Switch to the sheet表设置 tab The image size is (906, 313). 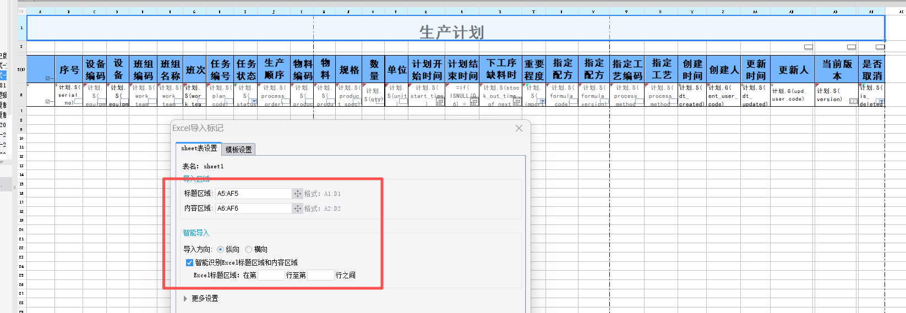[x=199, y=149]
